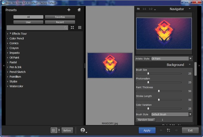Open the Artistic Style dropdown

[x=171, y=59]
